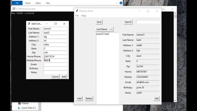The height and width of the screenshot is (111, 197).
Task: Expand the File Explorer ribbon chevron
Action: click(x=117, y=3)
